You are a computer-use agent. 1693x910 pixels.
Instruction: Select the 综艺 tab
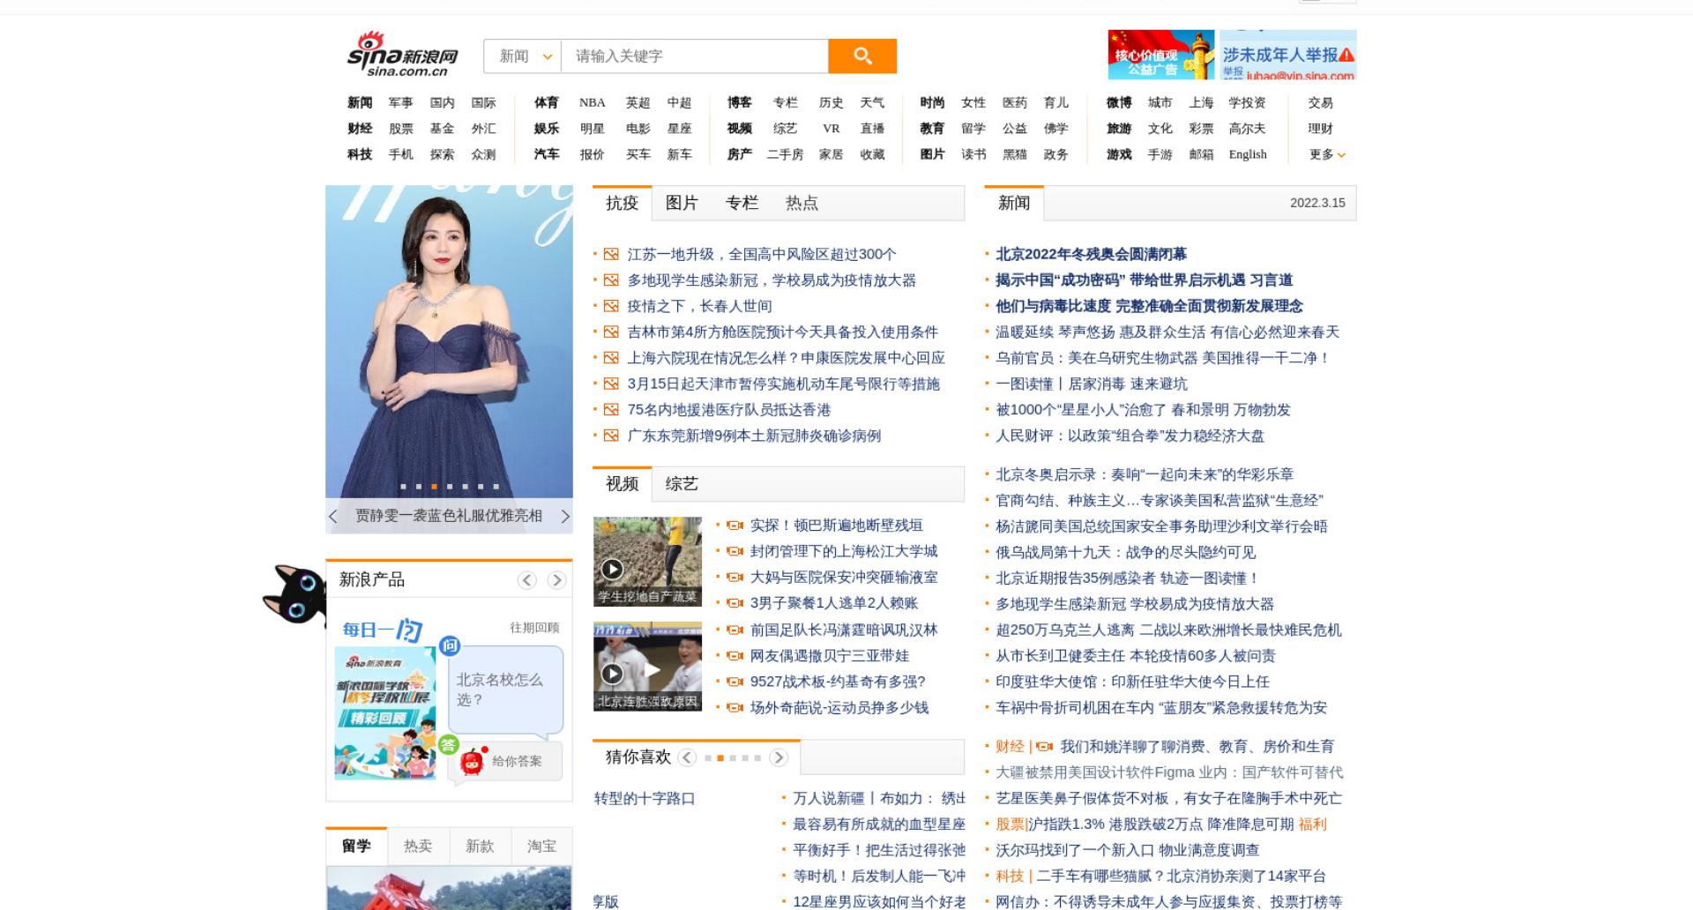coord(682,484)
